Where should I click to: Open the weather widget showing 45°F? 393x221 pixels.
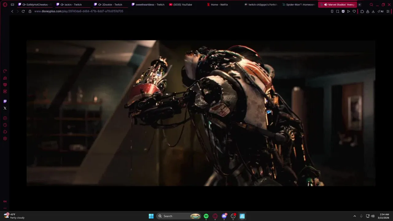tap(14, 216)
